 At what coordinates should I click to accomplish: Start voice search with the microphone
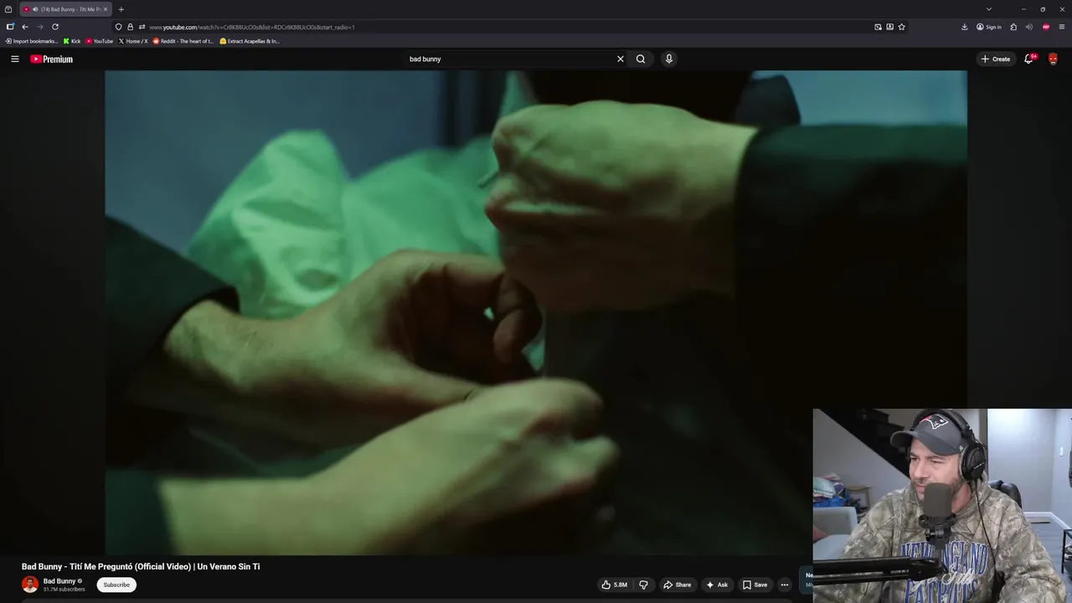click(668, 59)
